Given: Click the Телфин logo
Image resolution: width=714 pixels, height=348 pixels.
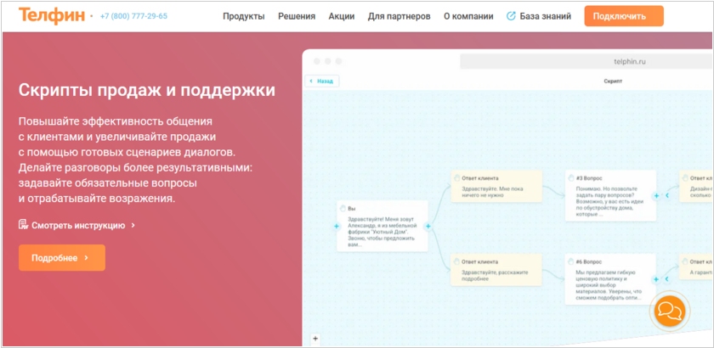Looking at the screenshot, I should [52, 15].
